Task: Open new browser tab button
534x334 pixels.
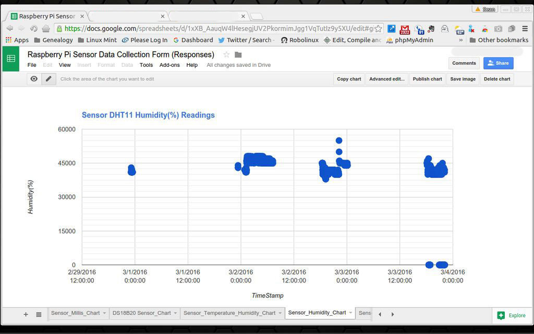Action: tap(257, 16)
